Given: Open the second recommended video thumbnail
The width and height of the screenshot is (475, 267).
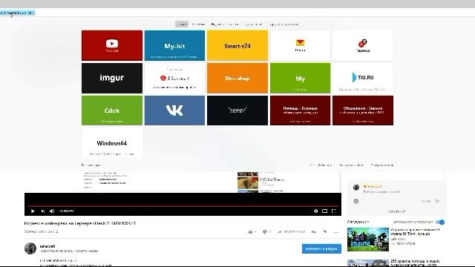Looking at the screenshot, I should pos(368,263).
